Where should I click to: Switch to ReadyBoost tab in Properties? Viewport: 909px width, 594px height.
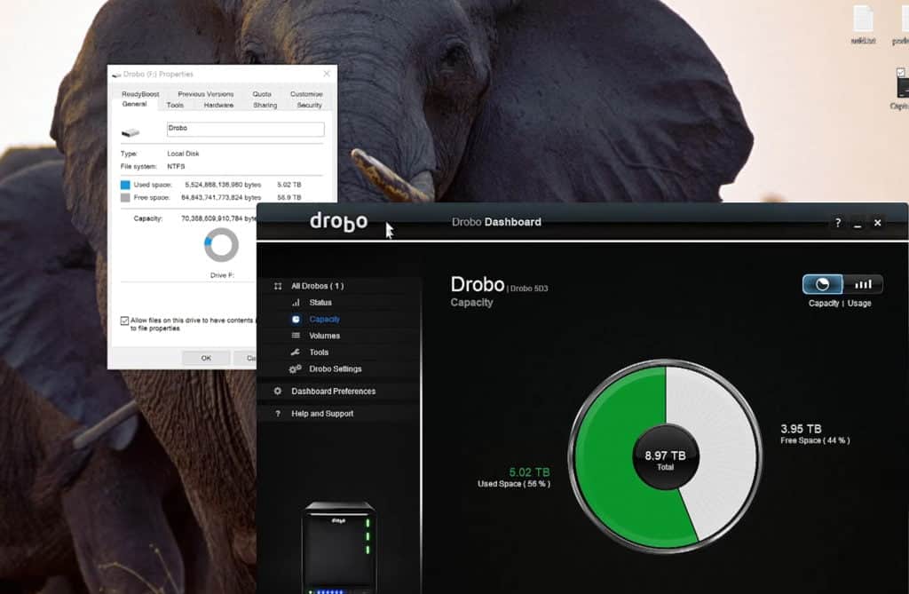click(x=140, y=94)
